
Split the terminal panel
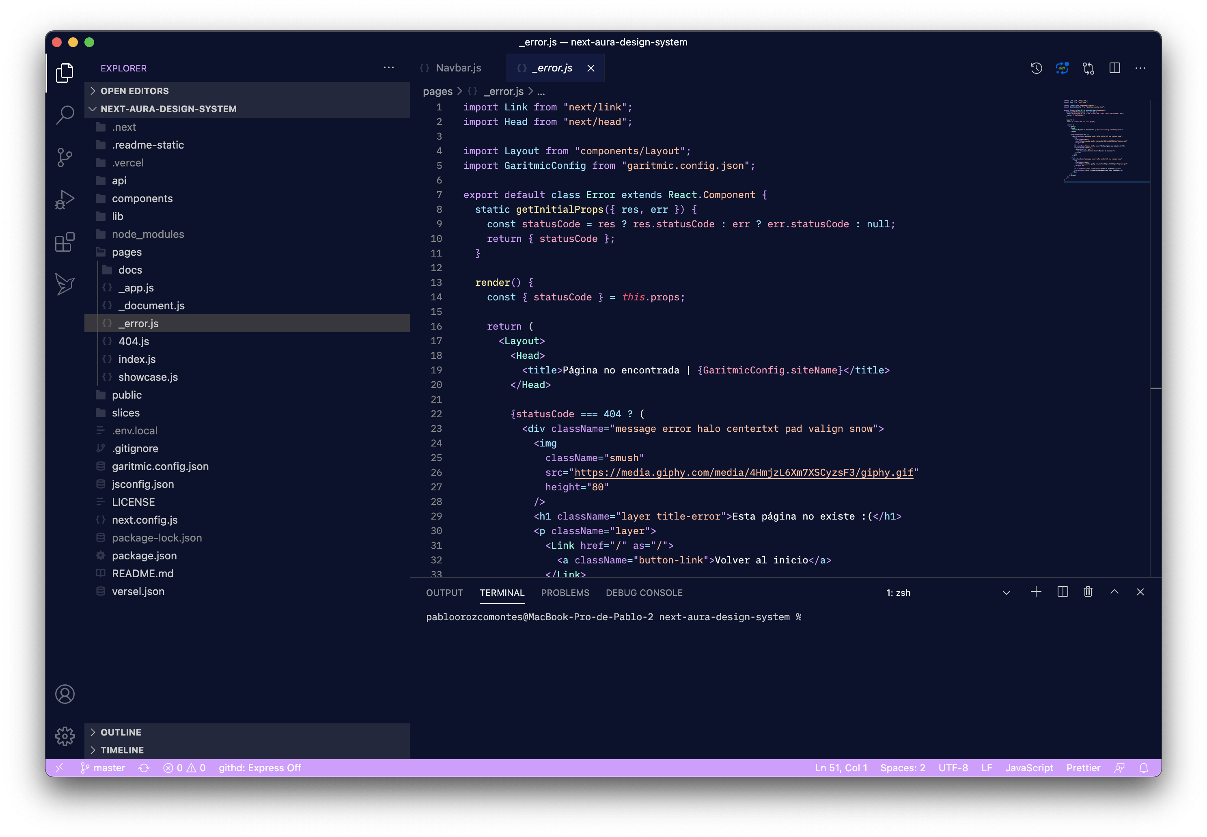[x=1063, y=592]
